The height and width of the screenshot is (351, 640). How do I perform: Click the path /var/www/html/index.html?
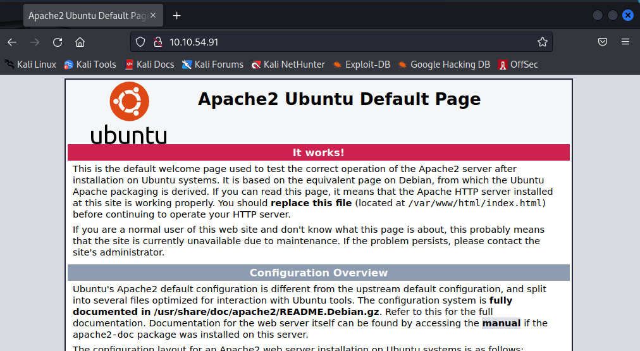tap(475, 203)
